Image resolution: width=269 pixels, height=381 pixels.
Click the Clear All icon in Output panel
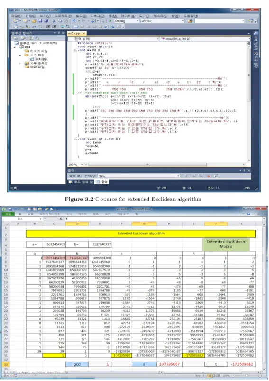208,176
